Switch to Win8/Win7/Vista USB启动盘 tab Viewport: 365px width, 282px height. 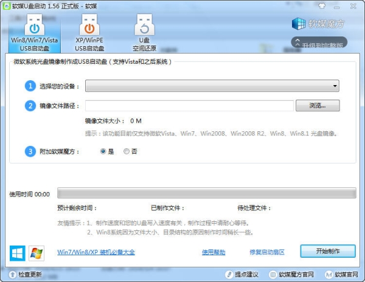(x=35, y=33)
